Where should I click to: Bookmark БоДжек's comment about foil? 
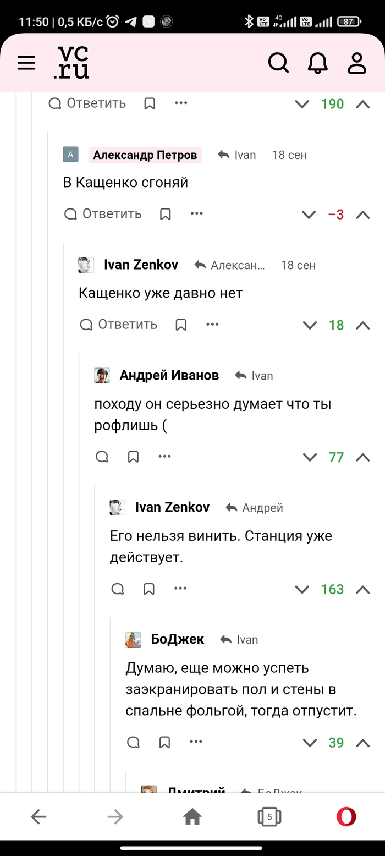click(x=164, y=743)
